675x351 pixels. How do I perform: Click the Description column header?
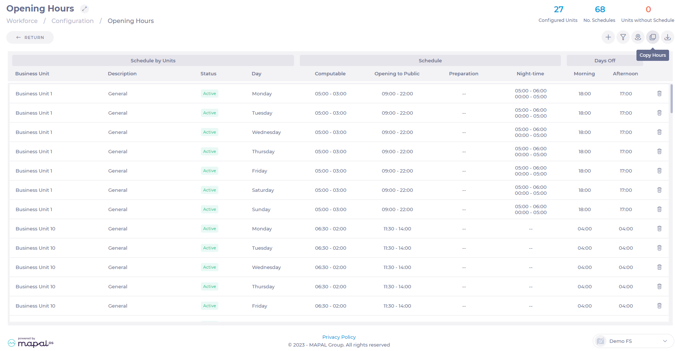122,73
